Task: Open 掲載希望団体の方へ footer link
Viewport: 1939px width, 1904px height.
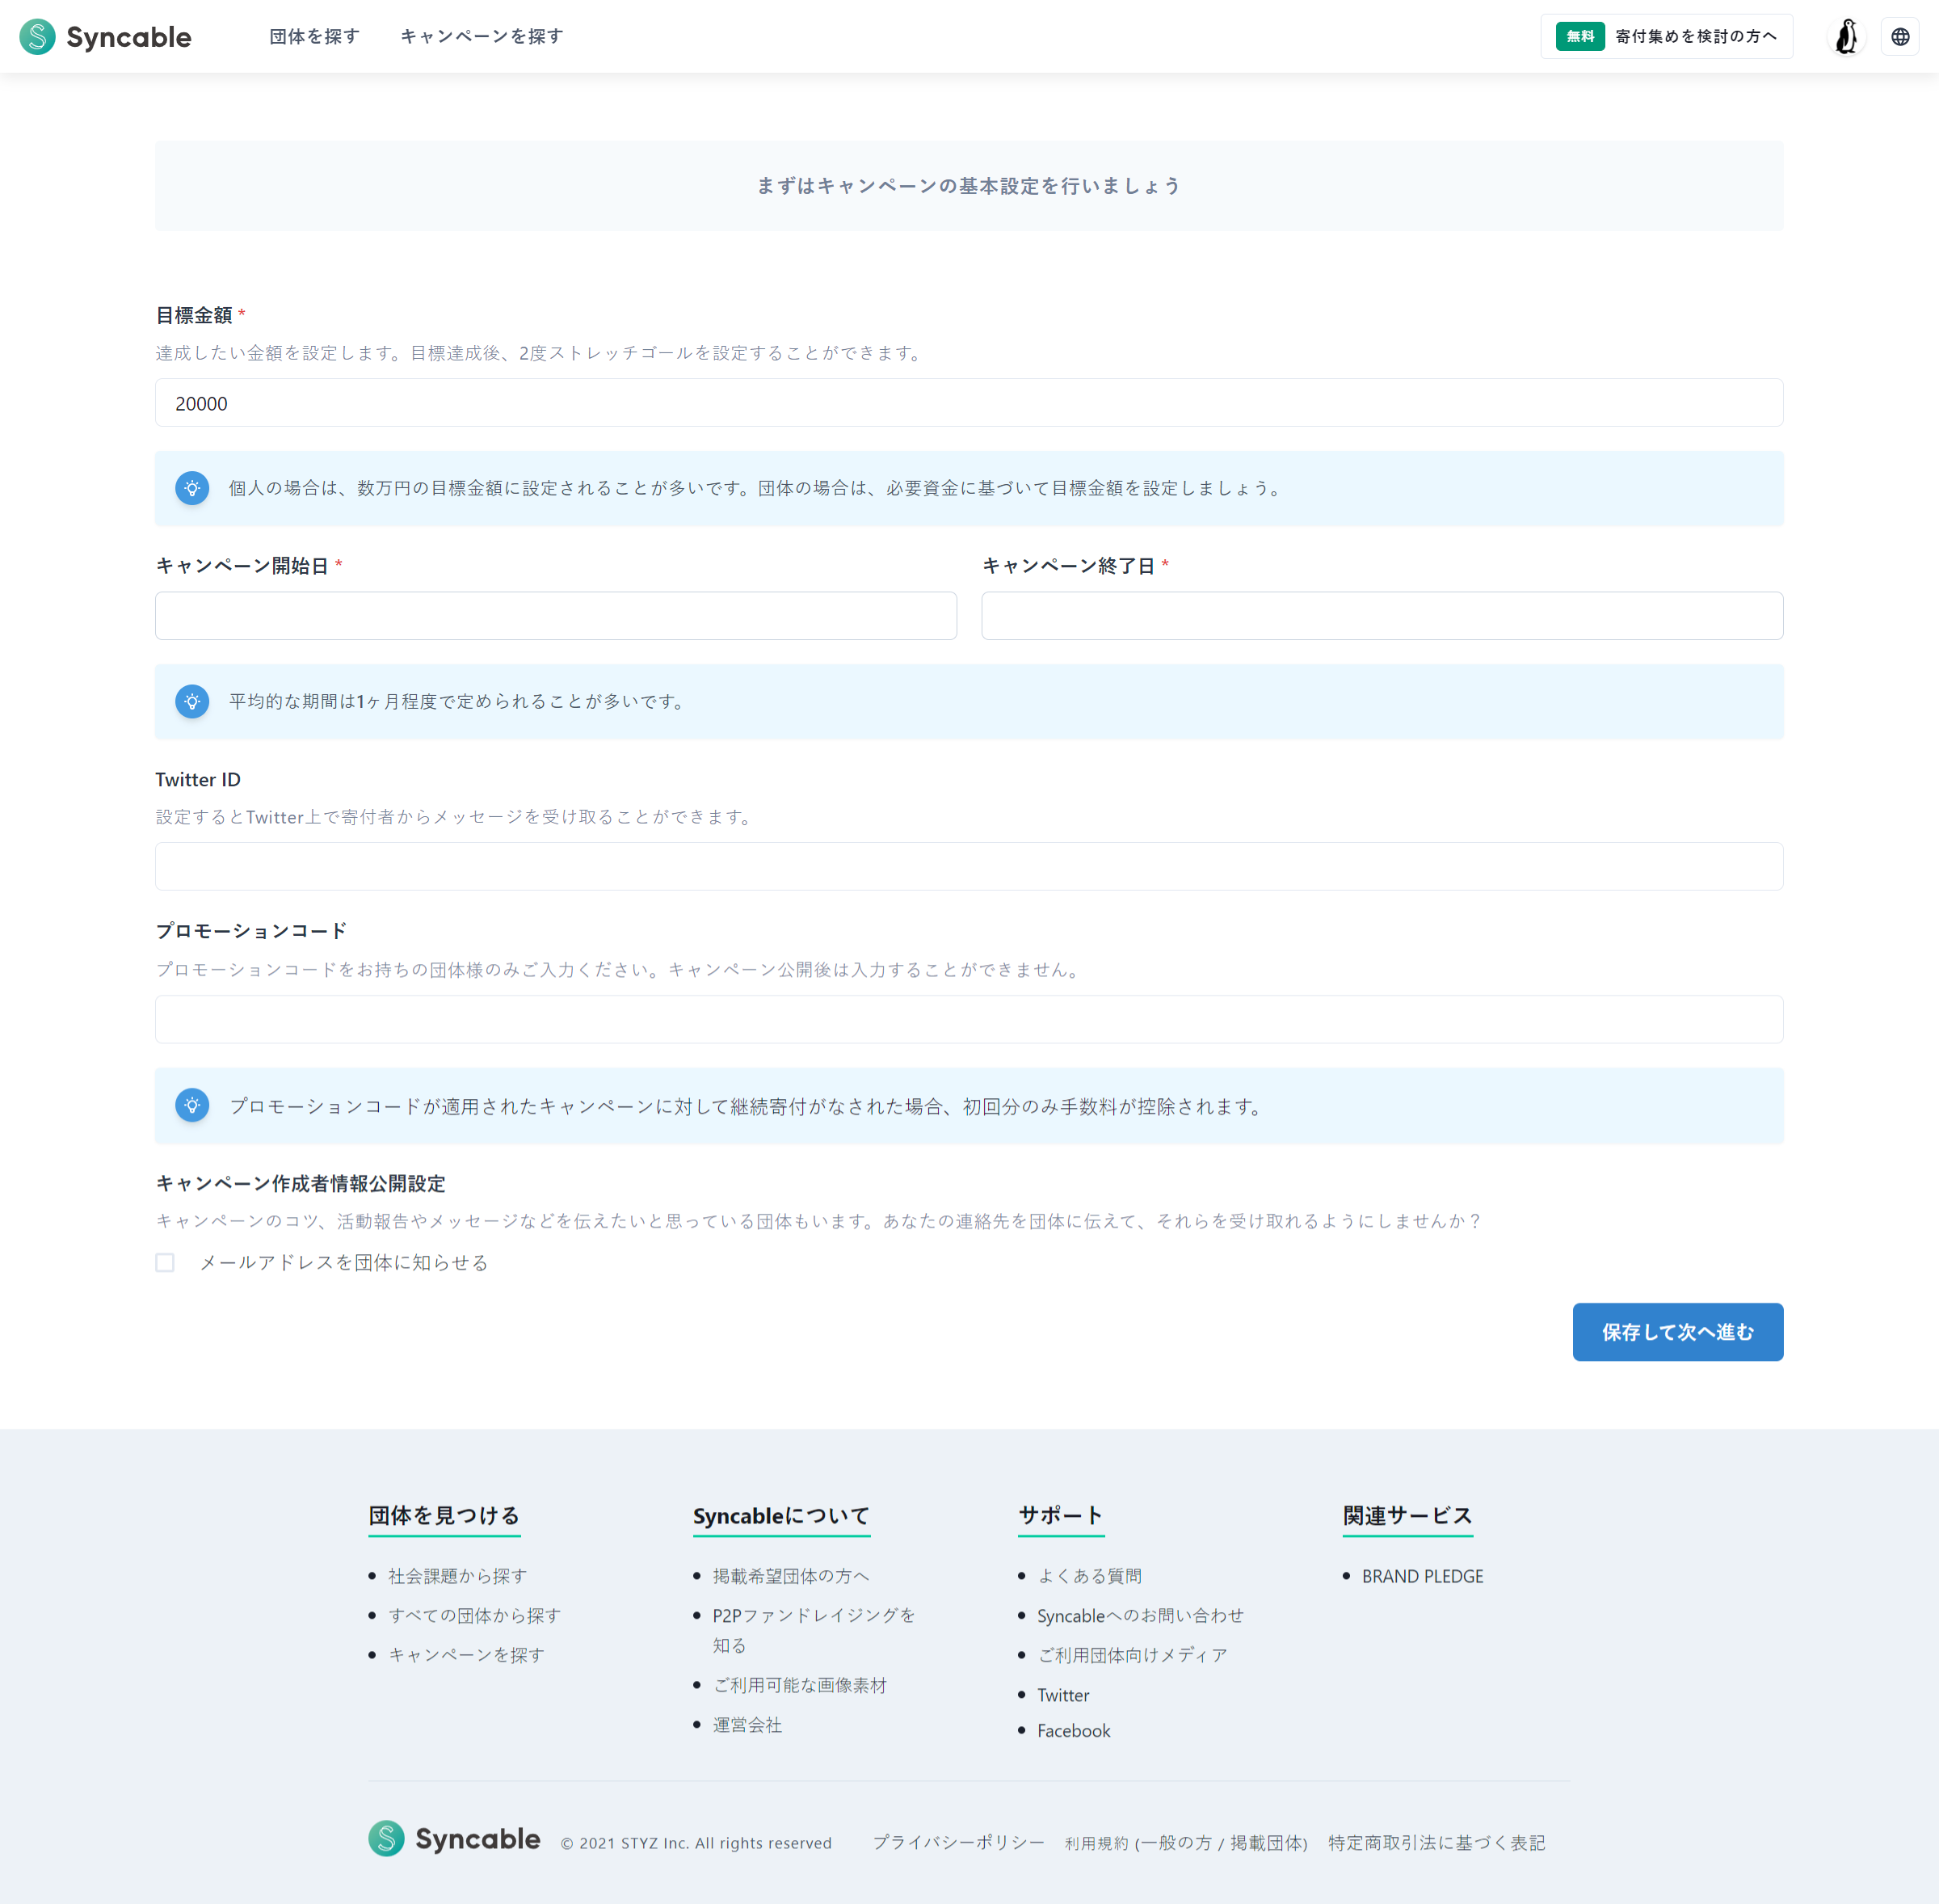Action: pos(791,1575)
